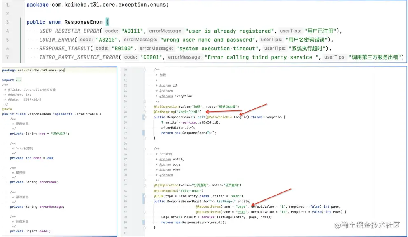
Task: Expand the folded import ... region
Action: pyautogui.click(x=19, y=80)
